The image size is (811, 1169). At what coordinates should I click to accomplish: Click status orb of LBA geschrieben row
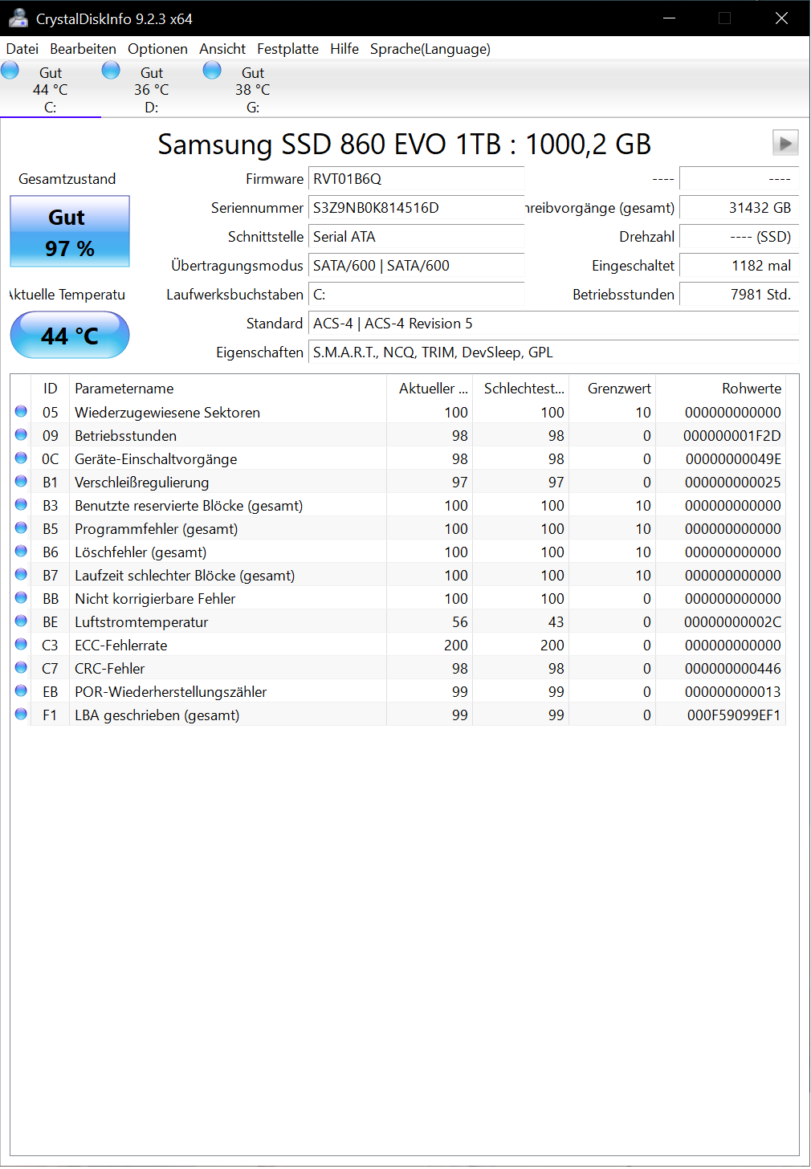pos(21,714)
